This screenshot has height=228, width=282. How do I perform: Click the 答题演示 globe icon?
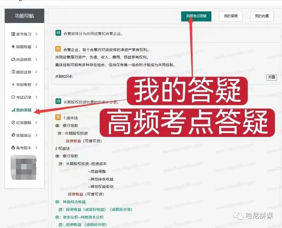tap(13, 135)
